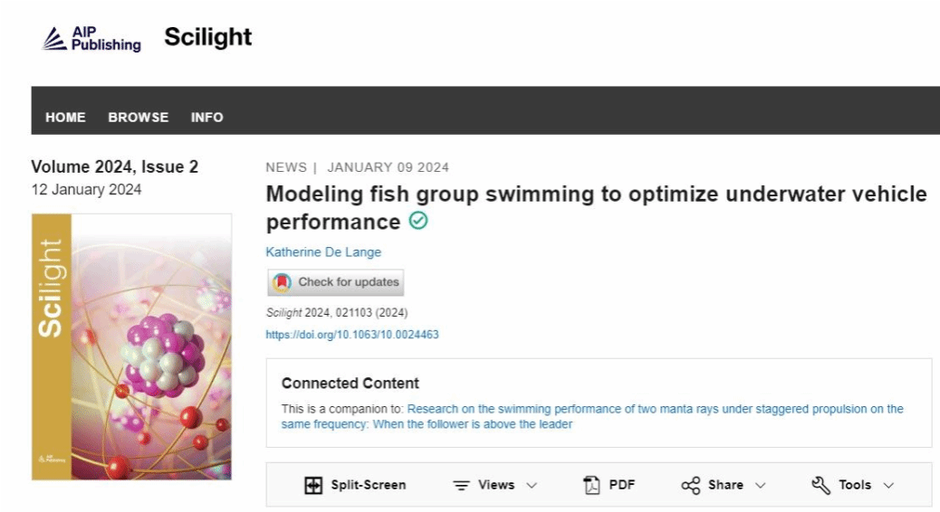Expand the Tools dropdown chevron

coord(888,485)
